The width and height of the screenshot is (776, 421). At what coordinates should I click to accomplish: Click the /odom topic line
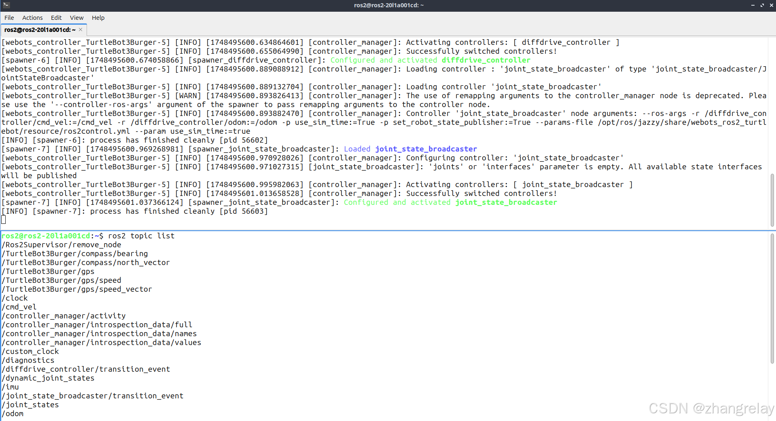click(x=13, y=414)
